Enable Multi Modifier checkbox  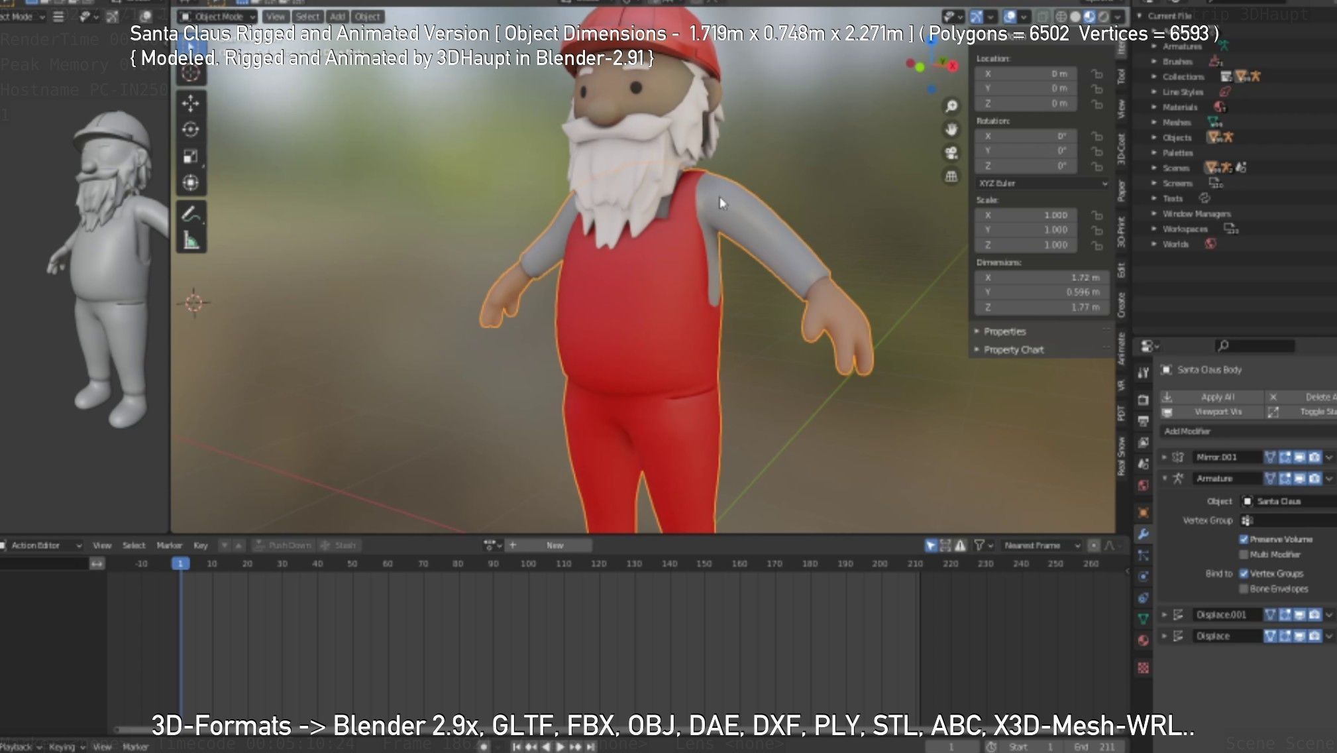pyautogui.click(x=1244, y=555)
